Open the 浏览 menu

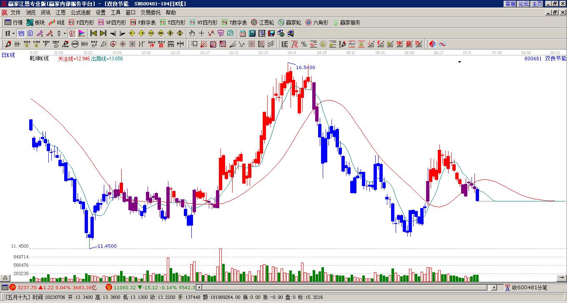[31, 13]
